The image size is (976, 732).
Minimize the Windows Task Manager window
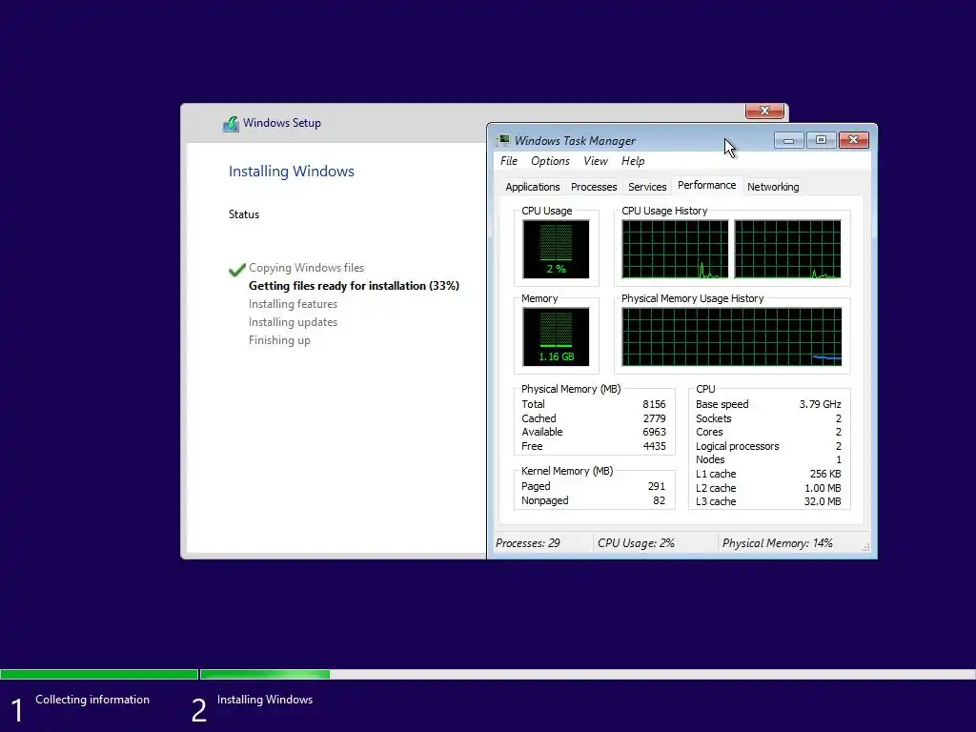[788, 140]
